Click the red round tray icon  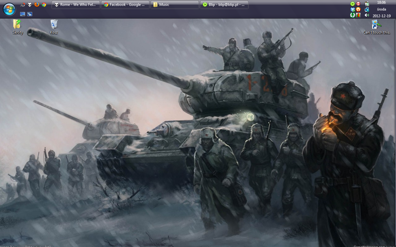tap(358, 4)
